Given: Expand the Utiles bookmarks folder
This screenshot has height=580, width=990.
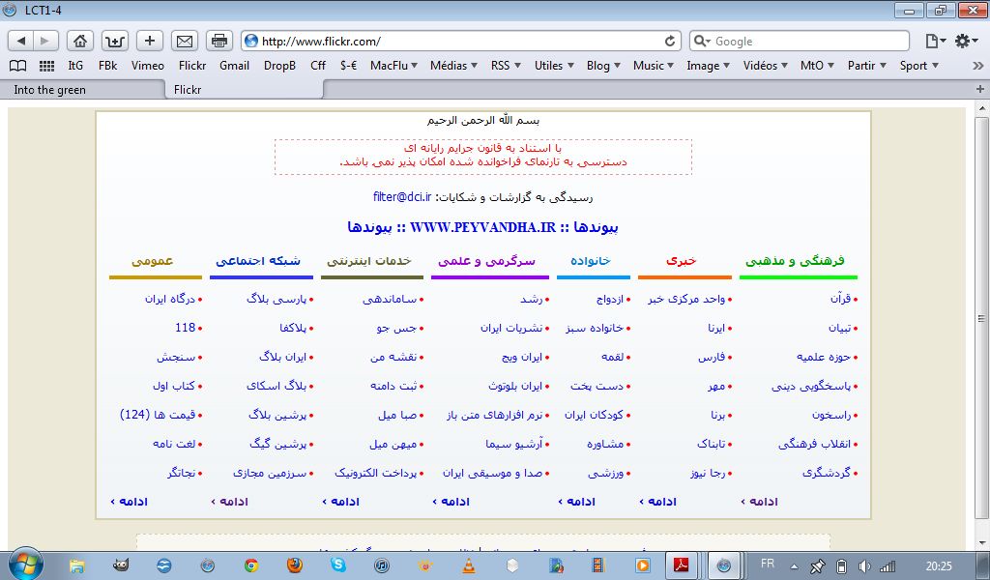Looking at the screenshot, I should coord(554,66).
